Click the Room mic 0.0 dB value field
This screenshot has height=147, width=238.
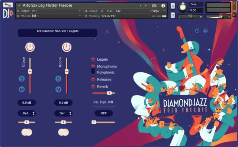64,103
